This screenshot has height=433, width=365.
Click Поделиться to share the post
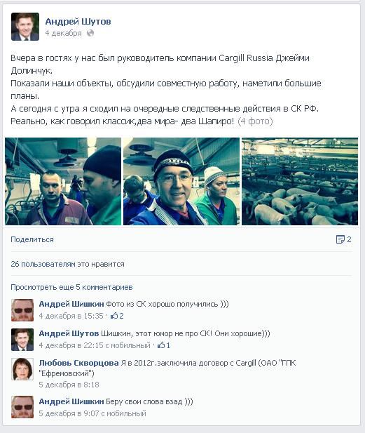[32, 239]
